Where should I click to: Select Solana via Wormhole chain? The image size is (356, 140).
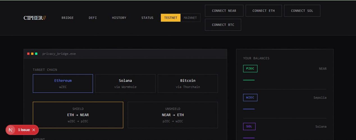coord(125,83)
